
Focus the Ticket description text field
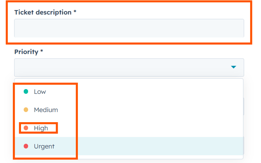[129, 28]
